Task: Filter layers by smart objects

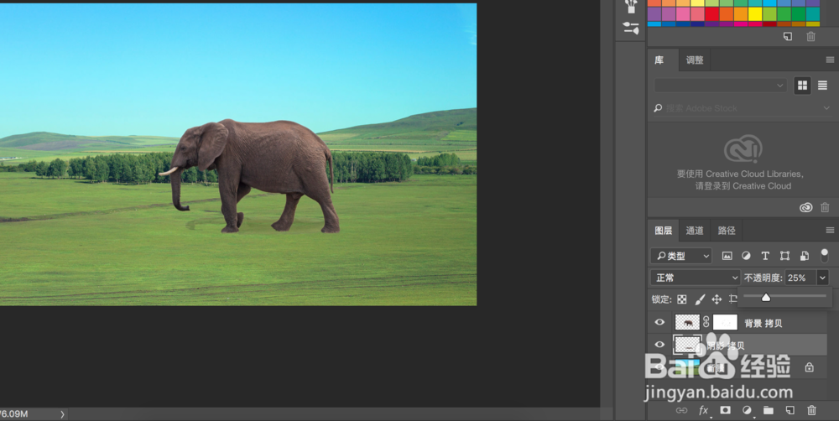Action: [804, 256]
